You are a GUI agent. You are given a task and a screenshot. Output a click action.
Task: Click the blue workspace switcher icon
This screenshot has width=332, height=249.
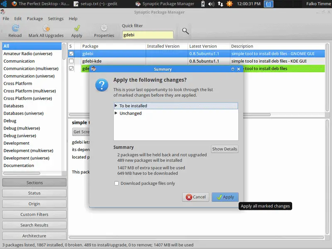click(269, 4)
